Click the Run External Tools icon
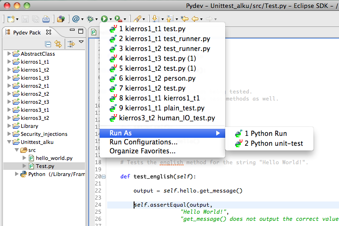The height and width of the screenshot is (226, 339). pyautogui.click(x=118, y=19)
